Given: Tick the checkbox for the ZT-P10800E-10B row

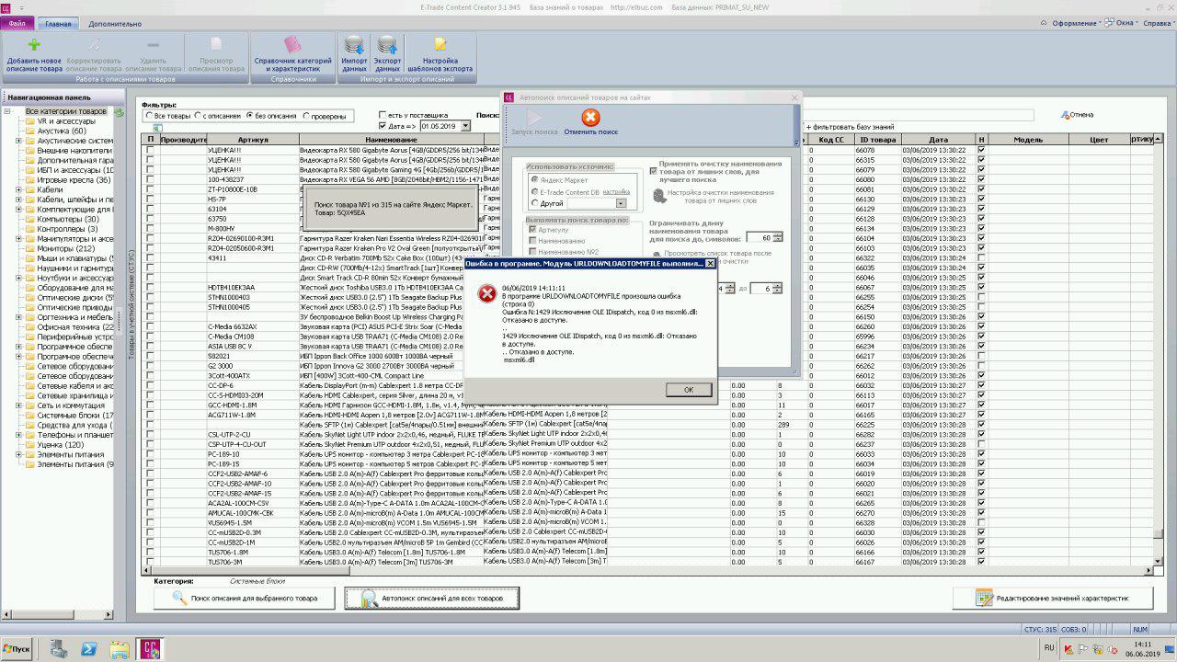Looking at the screenshot, I should point(150,189).
